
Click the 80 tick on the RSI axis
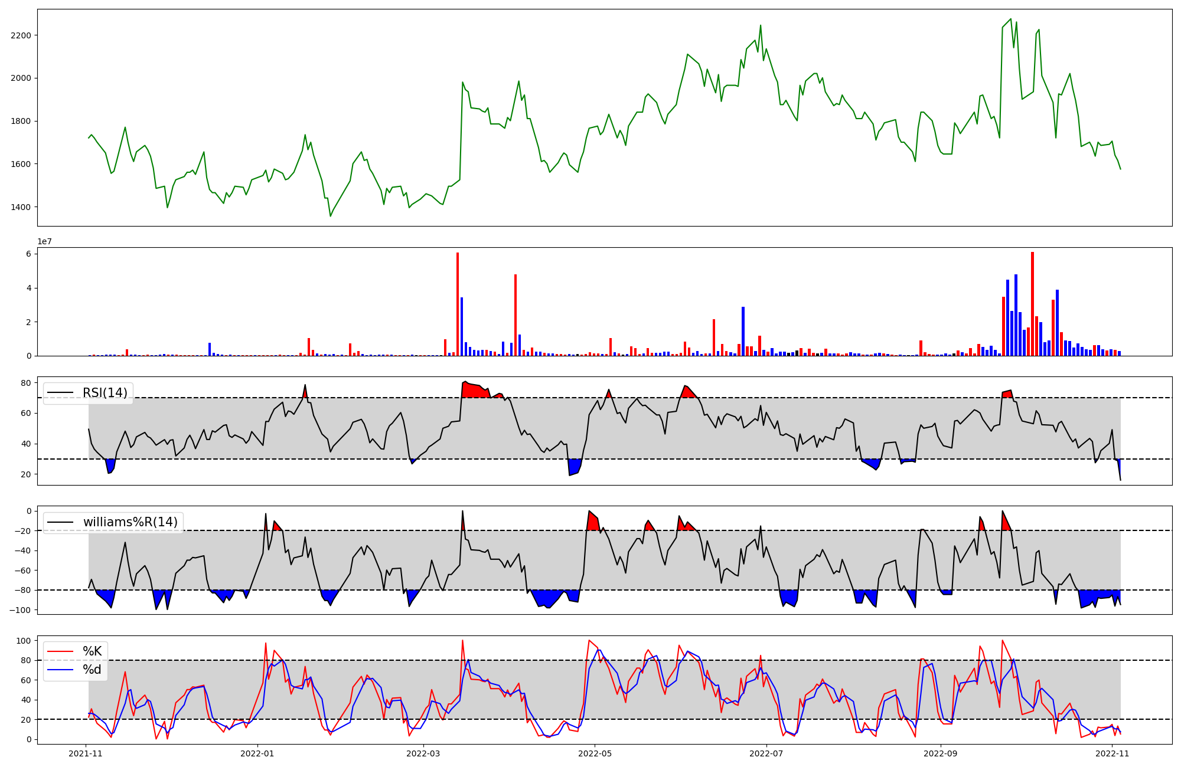point(26,383)
